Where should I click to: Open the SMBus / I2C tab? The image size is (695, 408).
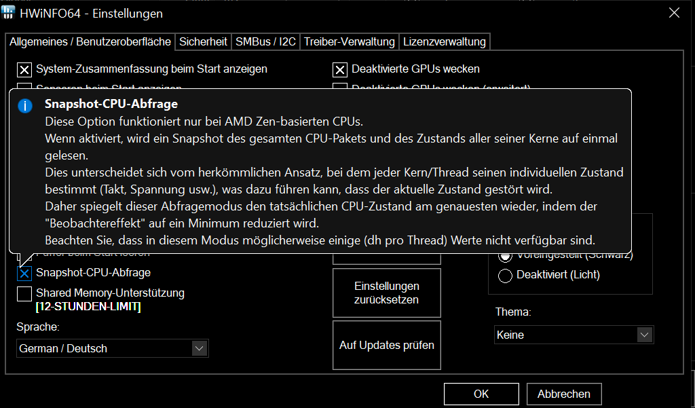pos(265,41)
